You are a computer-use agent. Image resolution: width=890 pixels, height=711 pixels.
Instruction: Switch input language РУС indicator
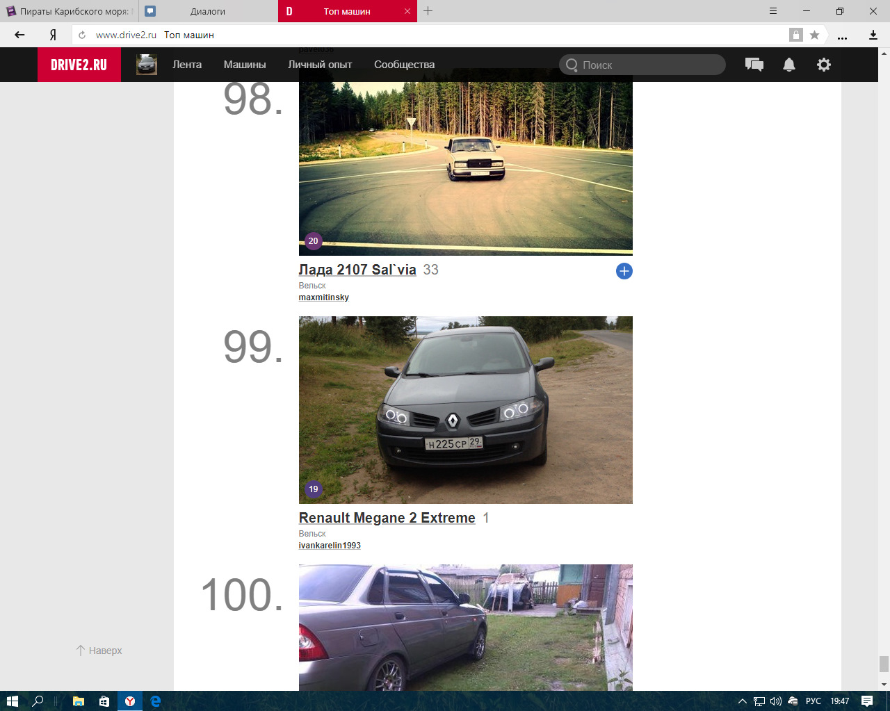(814, 701)
